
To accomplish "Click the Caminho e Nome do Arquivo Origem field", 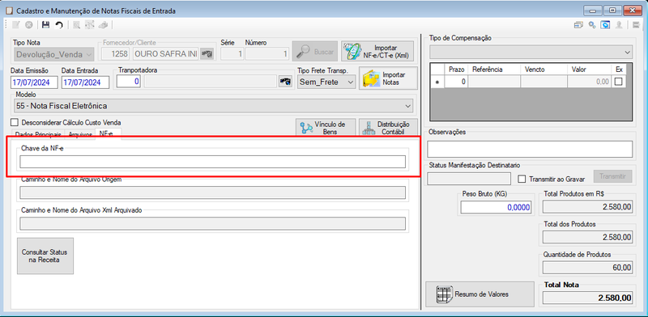I will click(x=212, y=192).
